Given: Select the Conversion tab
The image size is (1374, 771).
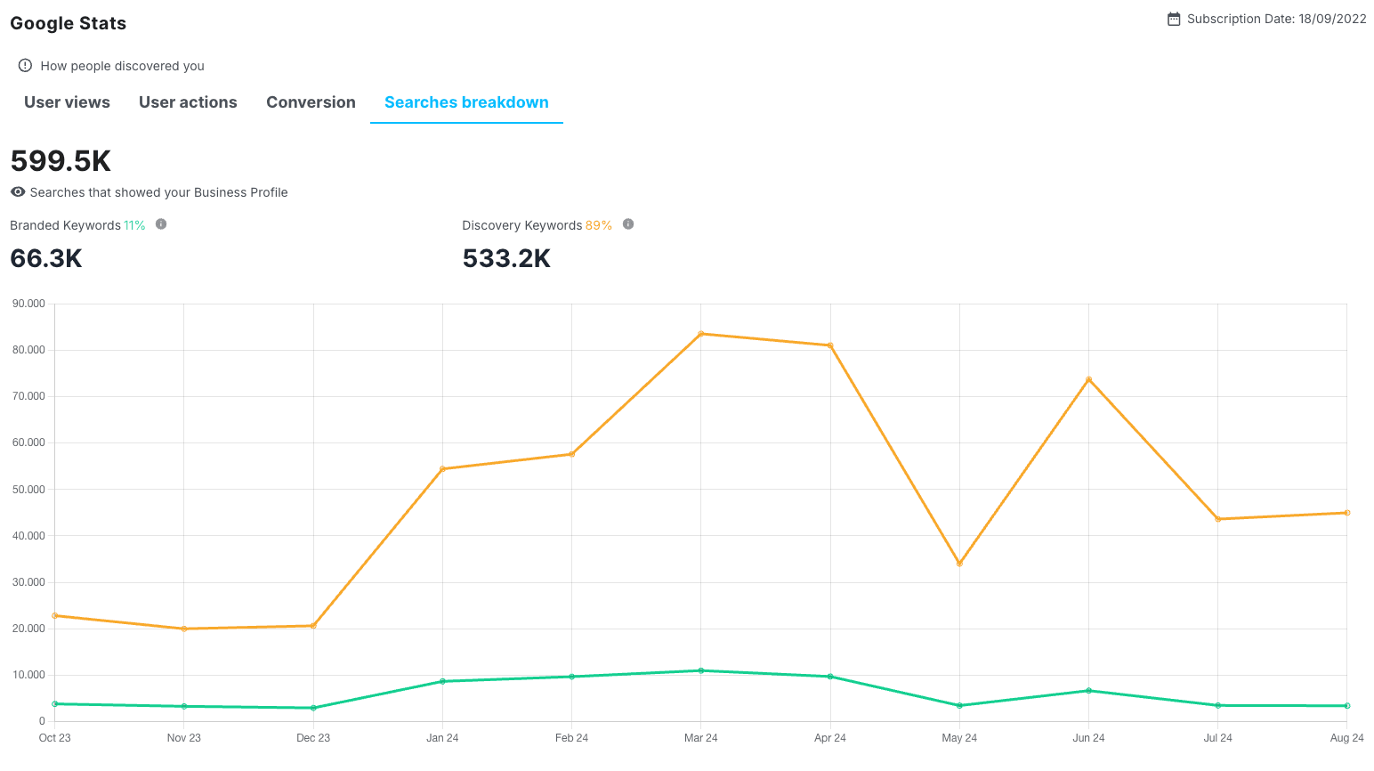Looking at the screenshot, I should (x=311, y=102).
